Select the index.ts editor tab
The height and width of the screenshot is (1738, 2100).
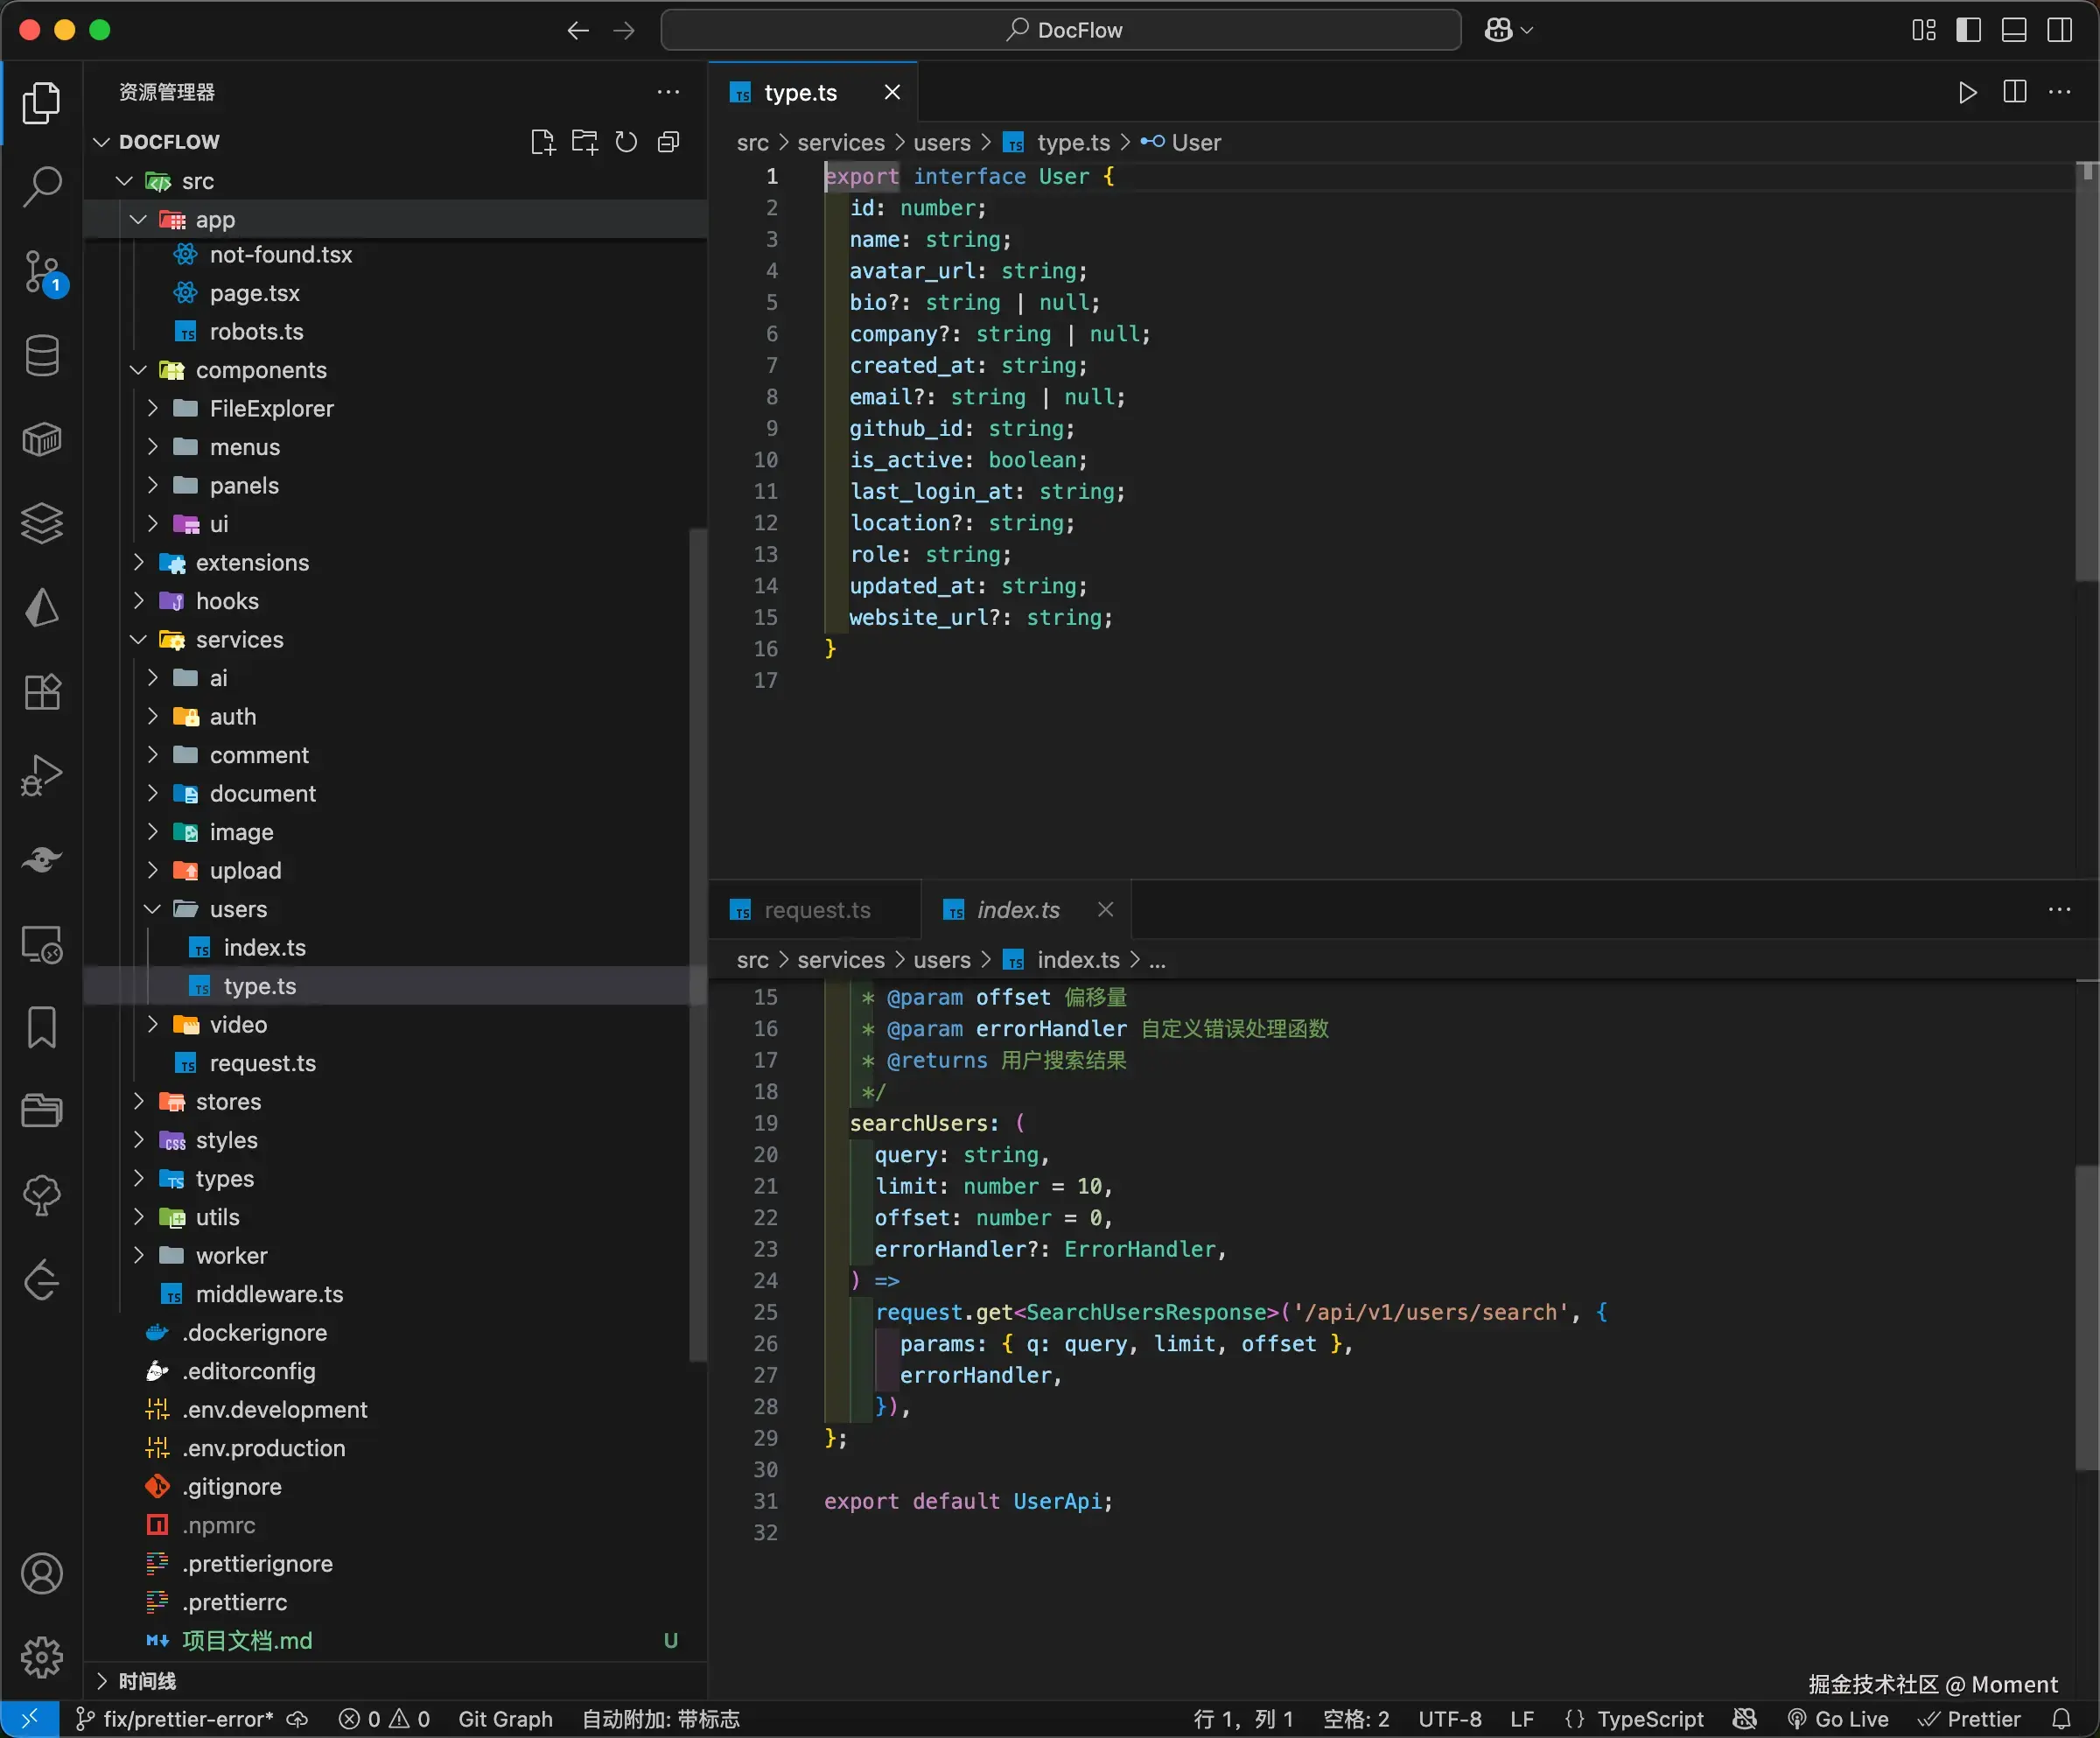1017,910
